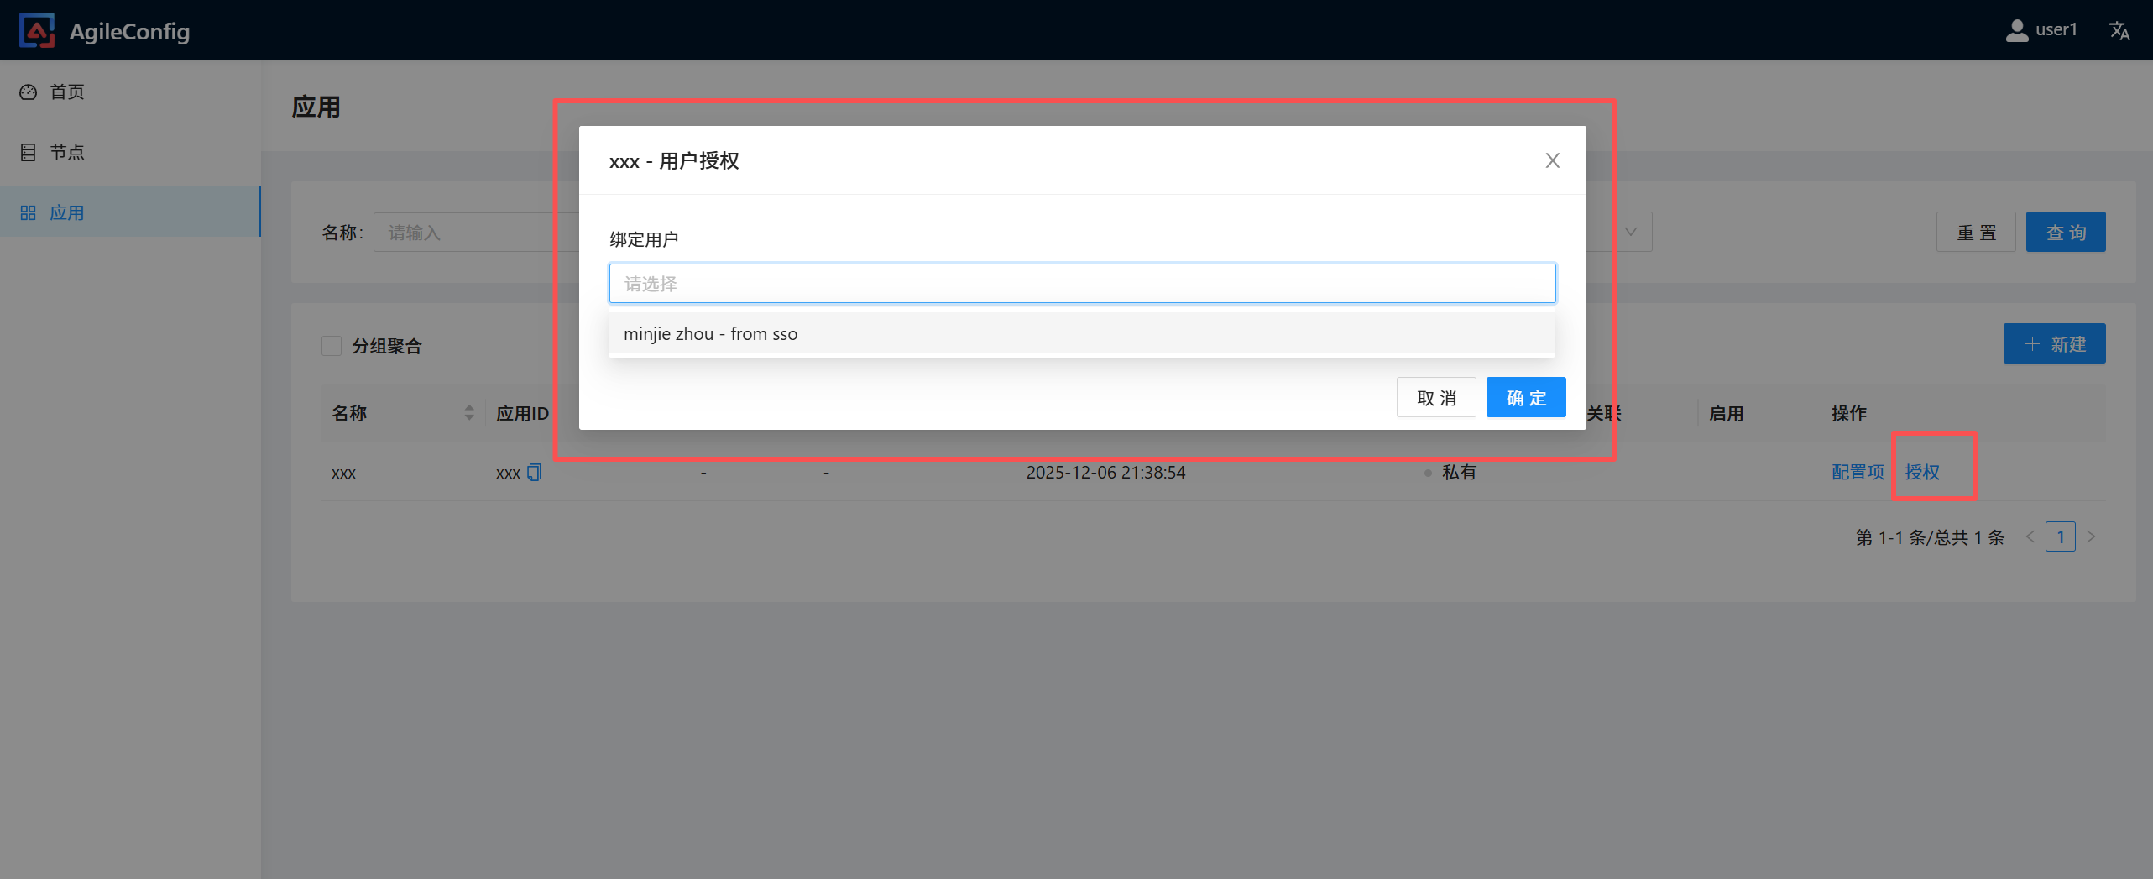Viewport: 2153px width, 879px height.
Task: Toggle the 分组聚合 checkbox
Action: tap(332, 346)
